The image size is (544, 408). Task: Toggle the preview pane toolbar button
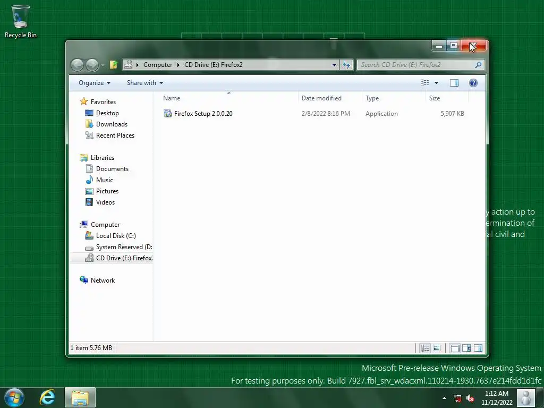454,83
